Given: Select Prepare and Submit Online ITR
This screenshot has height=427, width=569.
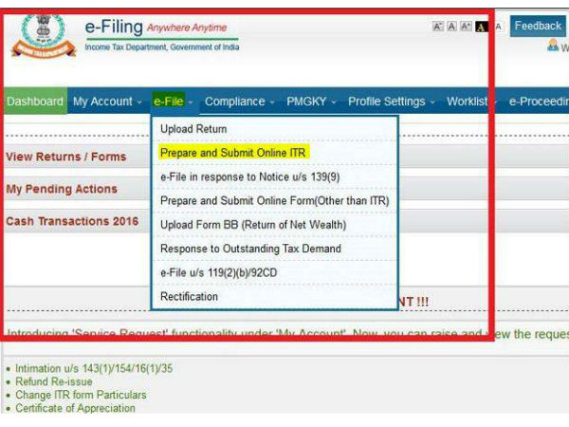Looking at the screenshot, I should pyautogui.click(x=233, y=153).
